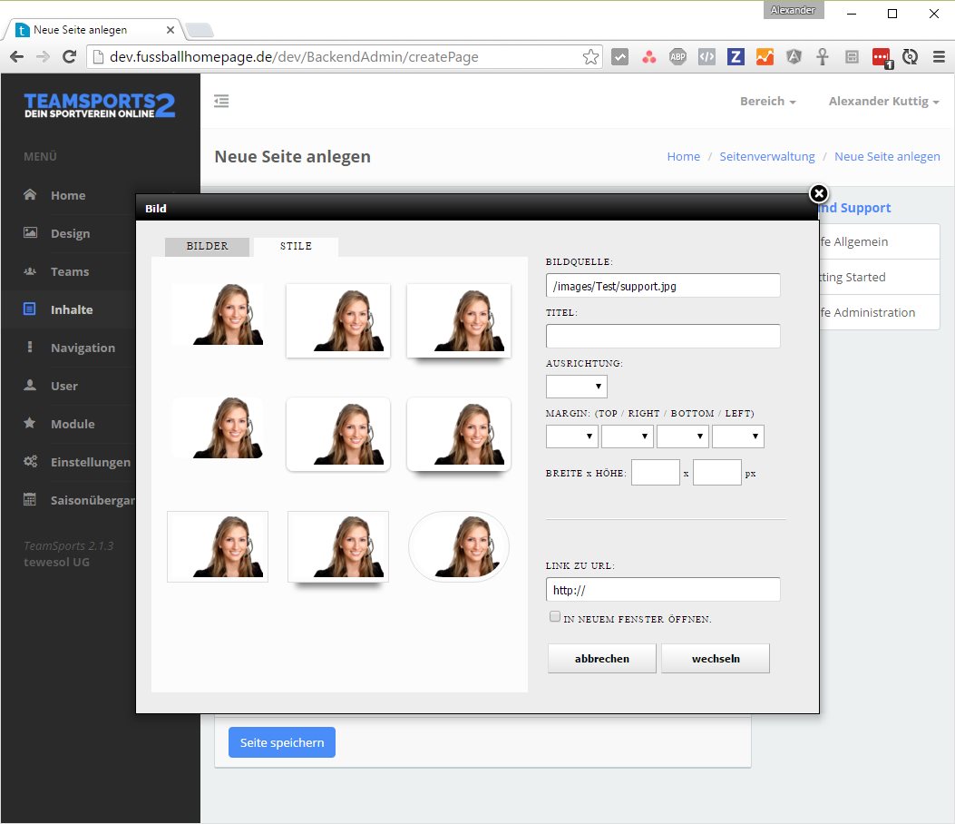Image resolution: width=955 pixels, height=824 pixels.
Task: Bookmark page with the star icon
Action: tap(590, 57)
